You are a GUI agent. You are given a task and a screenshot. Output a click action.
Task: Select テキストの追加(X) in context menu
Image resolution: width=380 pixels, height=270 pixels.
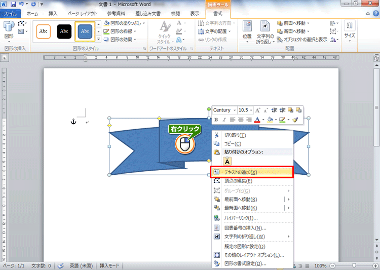(x=252, y=172)
